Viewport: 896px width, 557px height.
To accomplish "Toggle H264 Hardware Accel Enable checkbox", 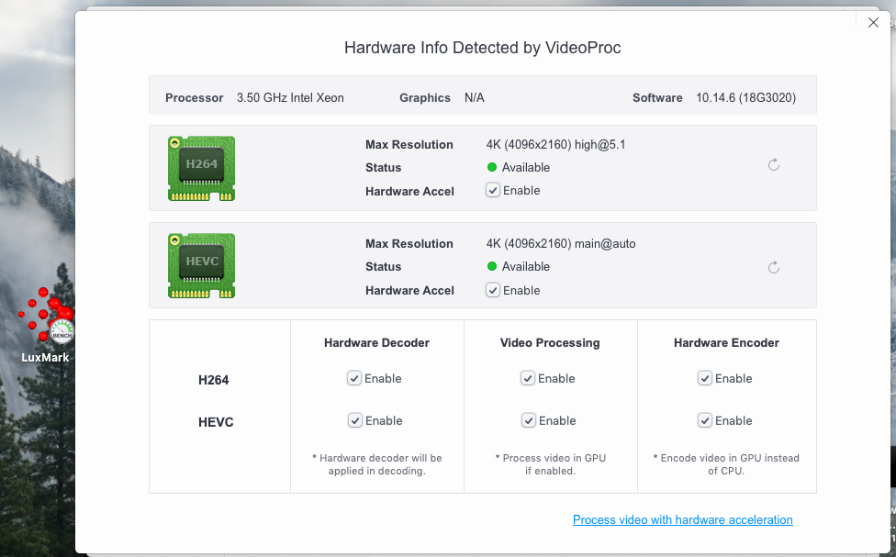I will [493, 190].
